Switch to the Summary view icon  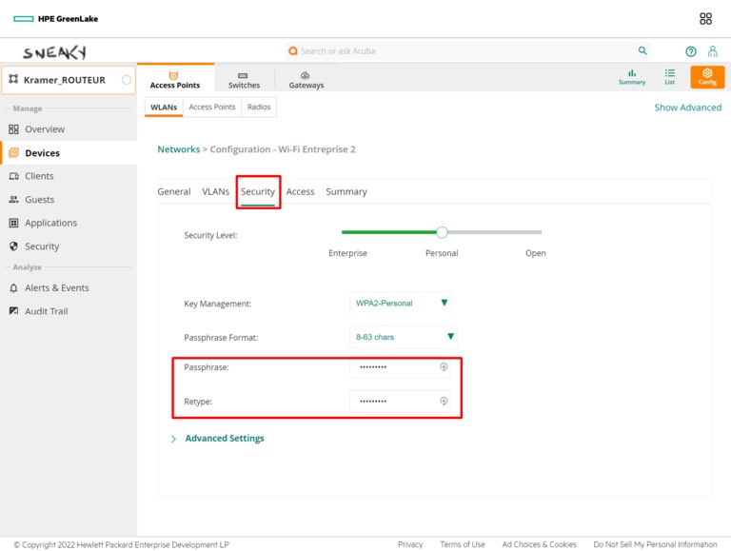coord(632,77)
